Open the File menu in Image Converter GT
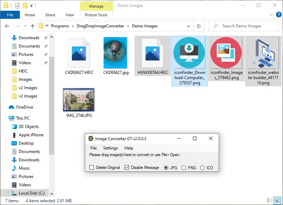 [x=93, y=148]
